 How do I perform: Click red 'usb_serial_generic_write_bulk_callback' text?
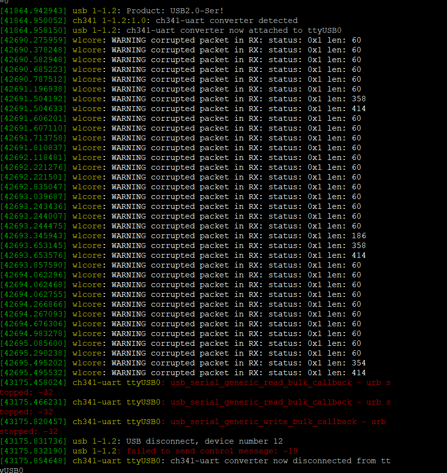coord(264,422)
